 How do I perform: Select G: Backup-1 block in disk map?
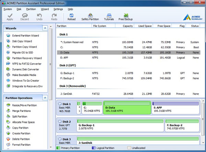point(120,125)
